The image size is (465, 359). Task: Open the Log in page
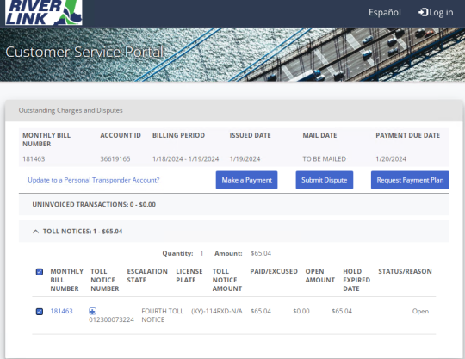point(436,12)
